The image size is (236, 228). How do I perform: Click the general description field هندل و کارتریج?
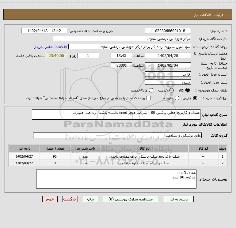coord(116,114)
